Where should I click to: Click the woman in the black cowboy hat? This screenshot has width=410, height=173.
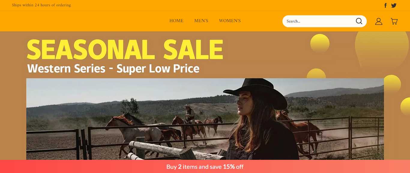[258, 120]
